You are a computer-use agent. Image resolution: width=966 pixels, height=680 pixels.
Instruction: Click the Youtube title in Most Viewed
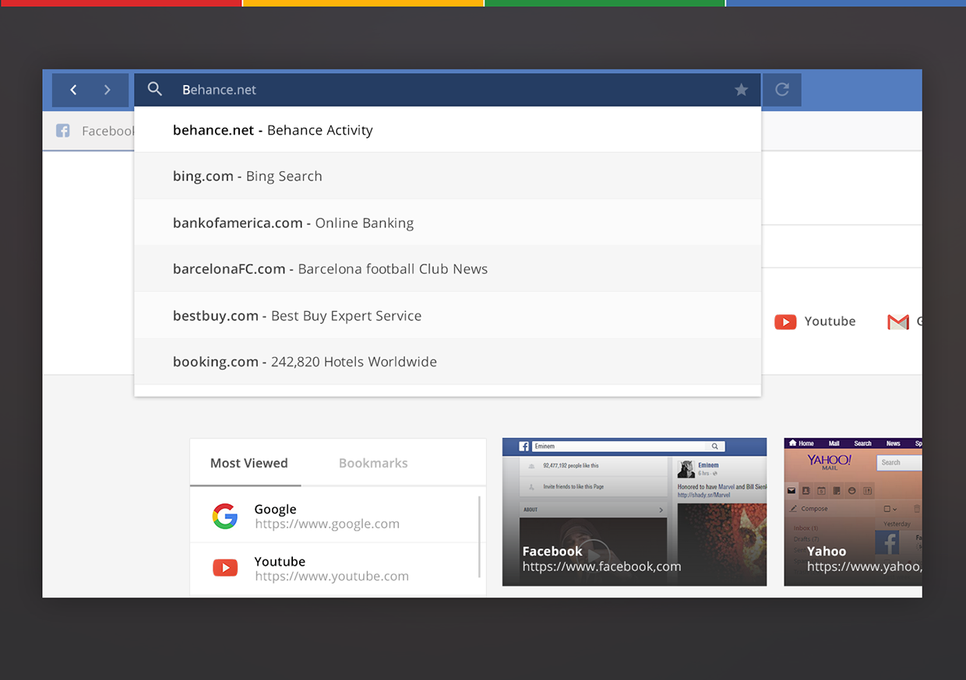click(x=280, y=562)
